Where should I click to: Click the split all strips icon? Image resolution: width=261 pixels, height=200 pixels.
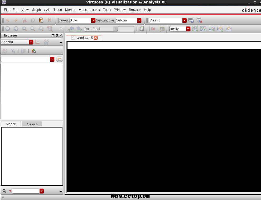click(x=195, y=29)
